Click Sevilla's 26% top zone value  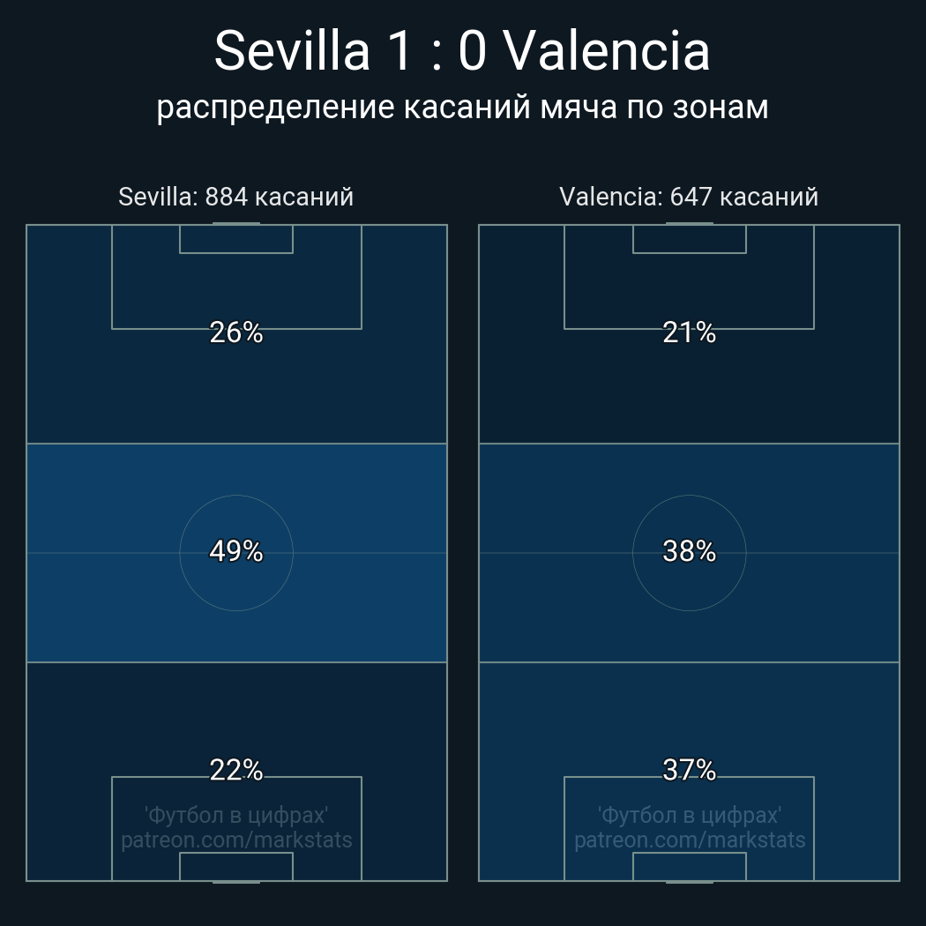tap(236, 332)
